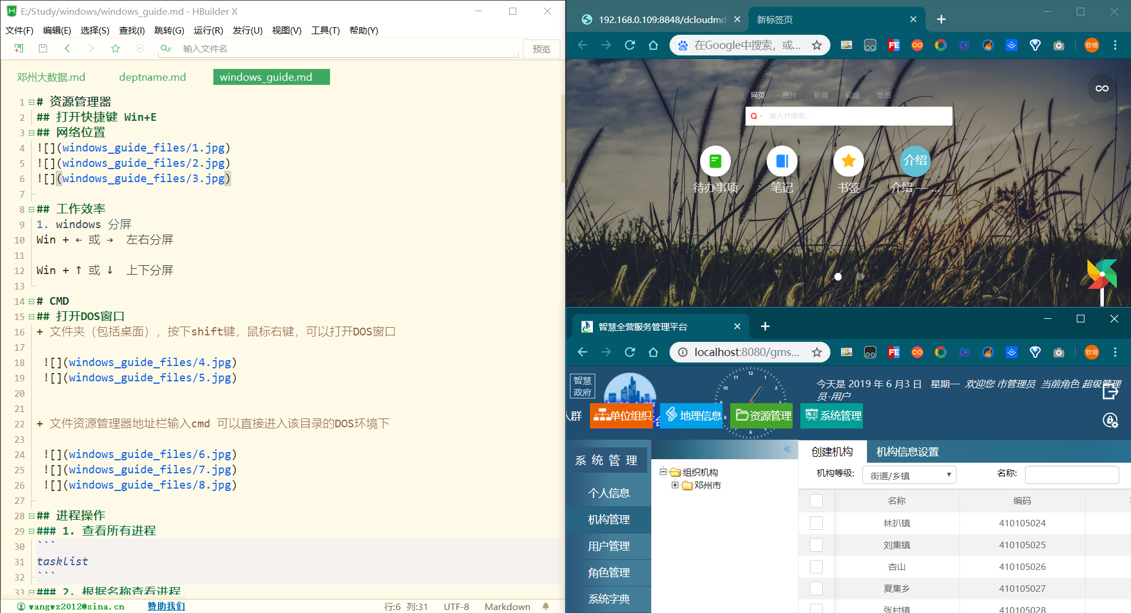Image resolution: width=1131 pixels, height=613 pixels.
Task: Collapse the organization tree panel
Action: 787,449
